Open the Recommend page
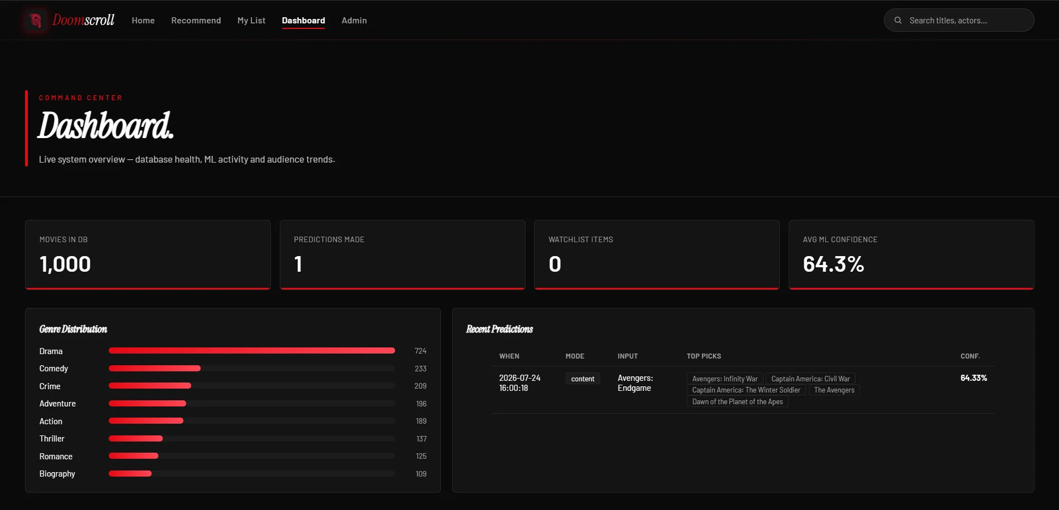1059x510 pixels. point(196,20)
